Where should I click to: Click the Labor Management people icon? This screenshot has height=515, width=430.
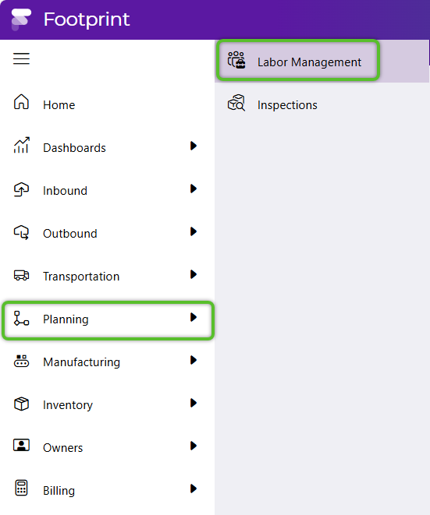(236, 60)
